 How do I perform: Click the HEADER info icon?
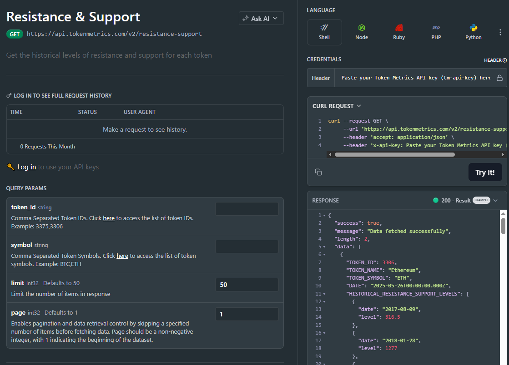(504, 60)
